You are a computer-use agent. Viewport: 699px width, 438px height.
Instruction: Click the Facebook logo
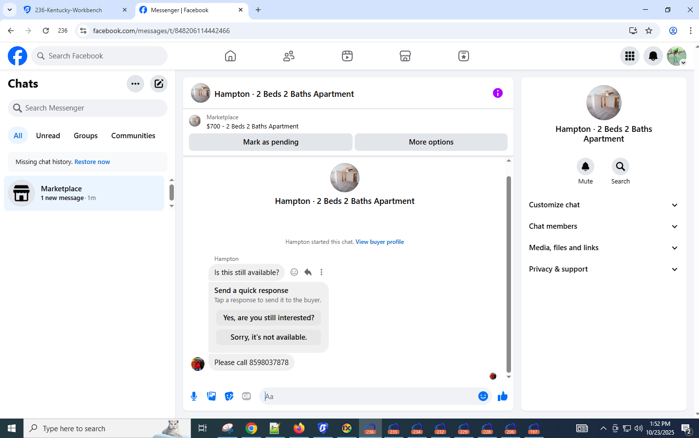tap(18, 56)
